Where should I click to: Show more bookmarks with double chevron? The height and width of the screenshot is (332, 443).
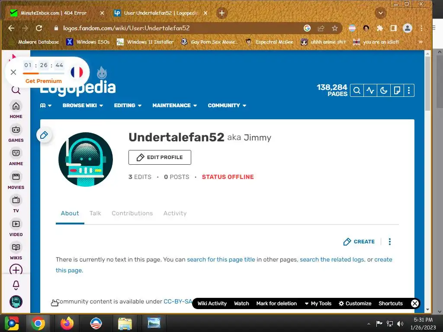421,42
